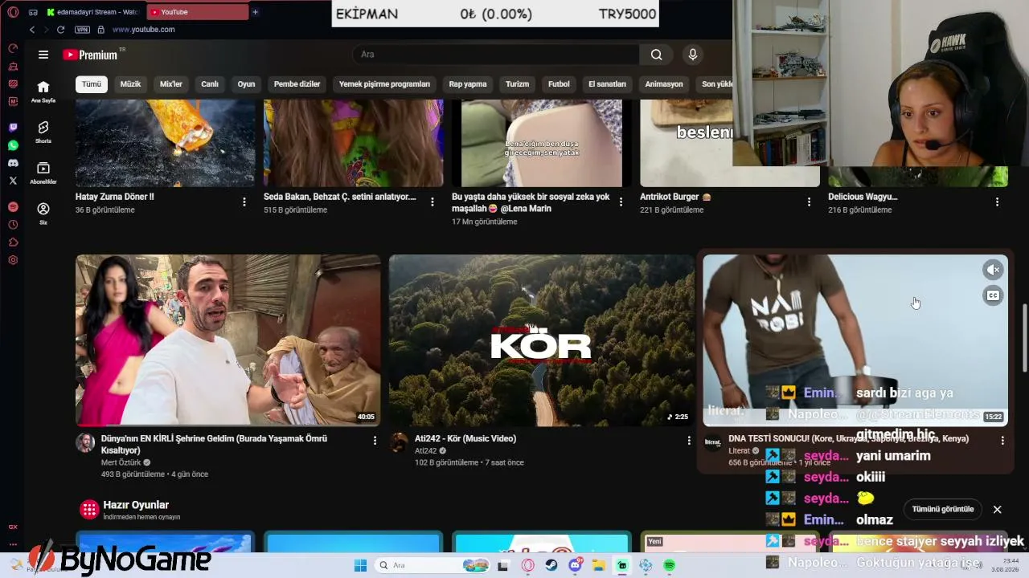Go back to the previous page
This screenshot has height=578, width=1029.
point(32,30)
